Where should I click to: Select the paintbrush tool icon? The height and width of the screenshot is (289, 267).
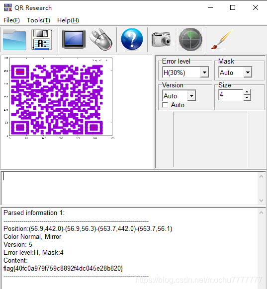pyautogui.click(x=222, y=39)
